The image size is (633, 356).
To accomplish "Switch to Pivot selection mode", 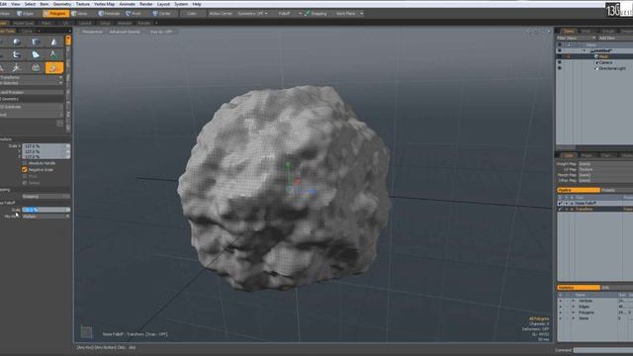I will point(134,13).
